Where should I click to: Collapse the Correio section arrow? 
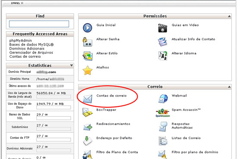click(x=229, y=87)
